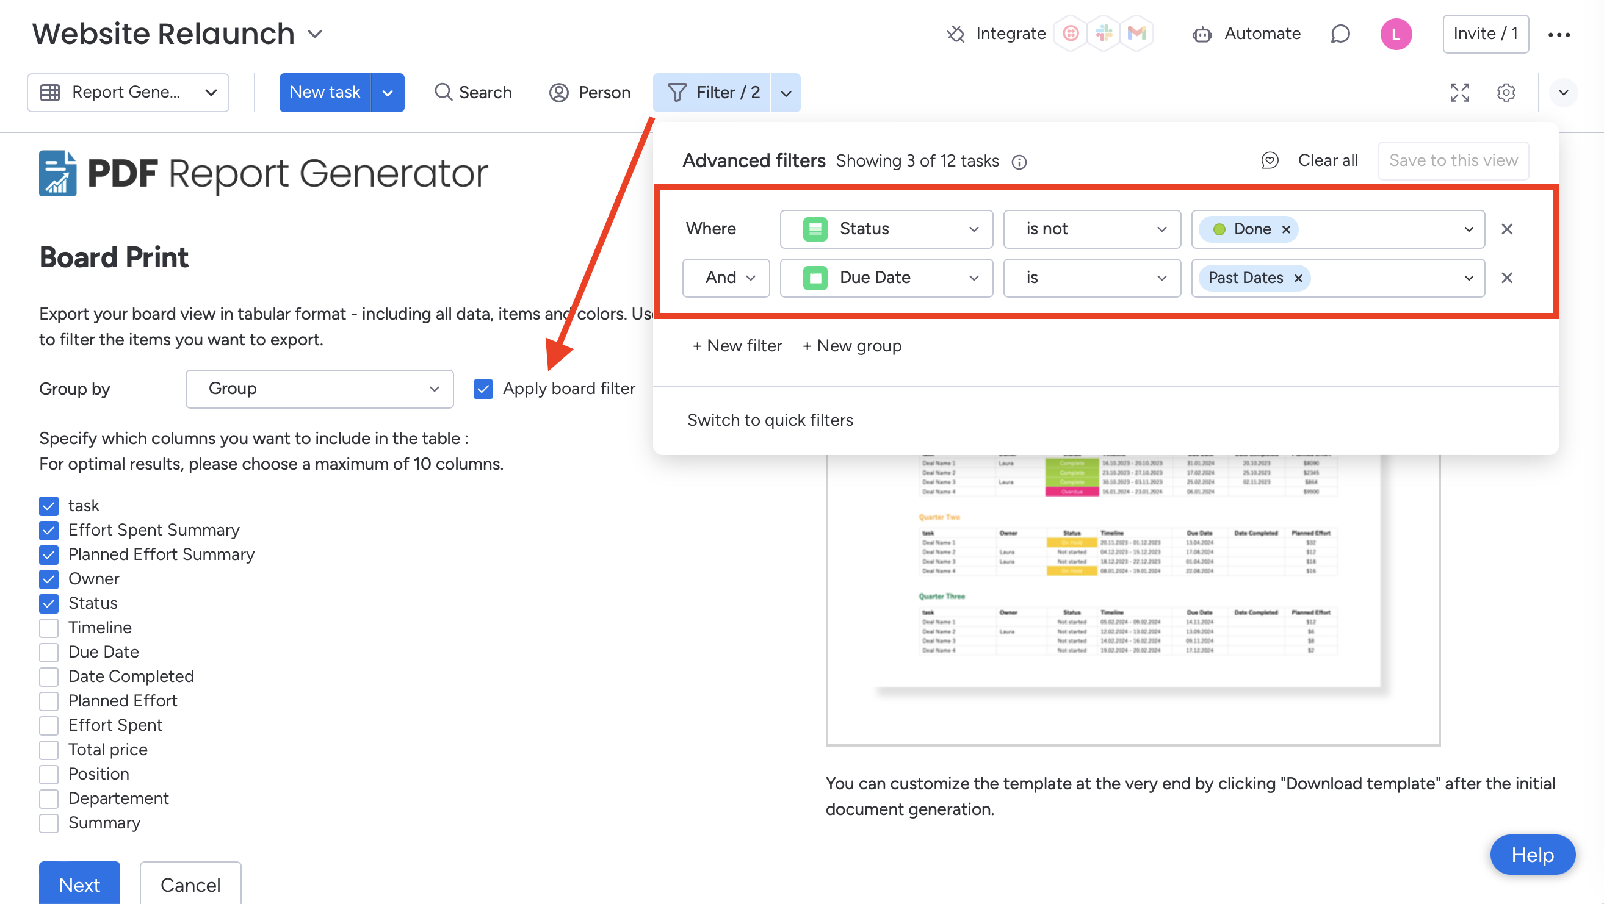Click the report template preview thumbnail

[x=1133, y=600]
